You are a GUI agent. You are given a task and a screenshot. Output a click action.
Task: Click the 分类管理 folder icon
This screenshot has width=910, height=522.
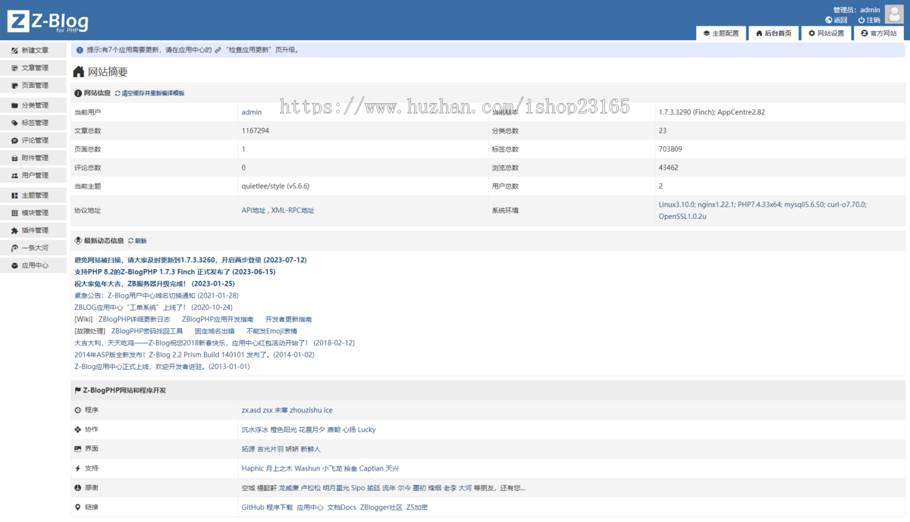[x=14, y=105]
